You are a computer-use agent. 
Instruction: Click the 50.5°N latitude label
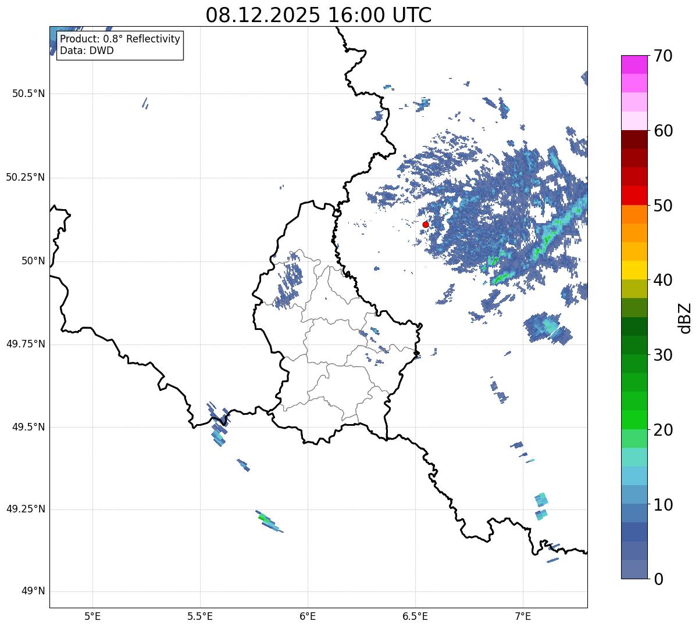28,94
